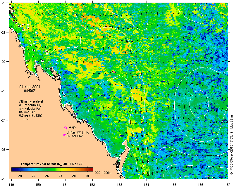
Task: Click the latitude axis label -21
Action: (4, 32)
